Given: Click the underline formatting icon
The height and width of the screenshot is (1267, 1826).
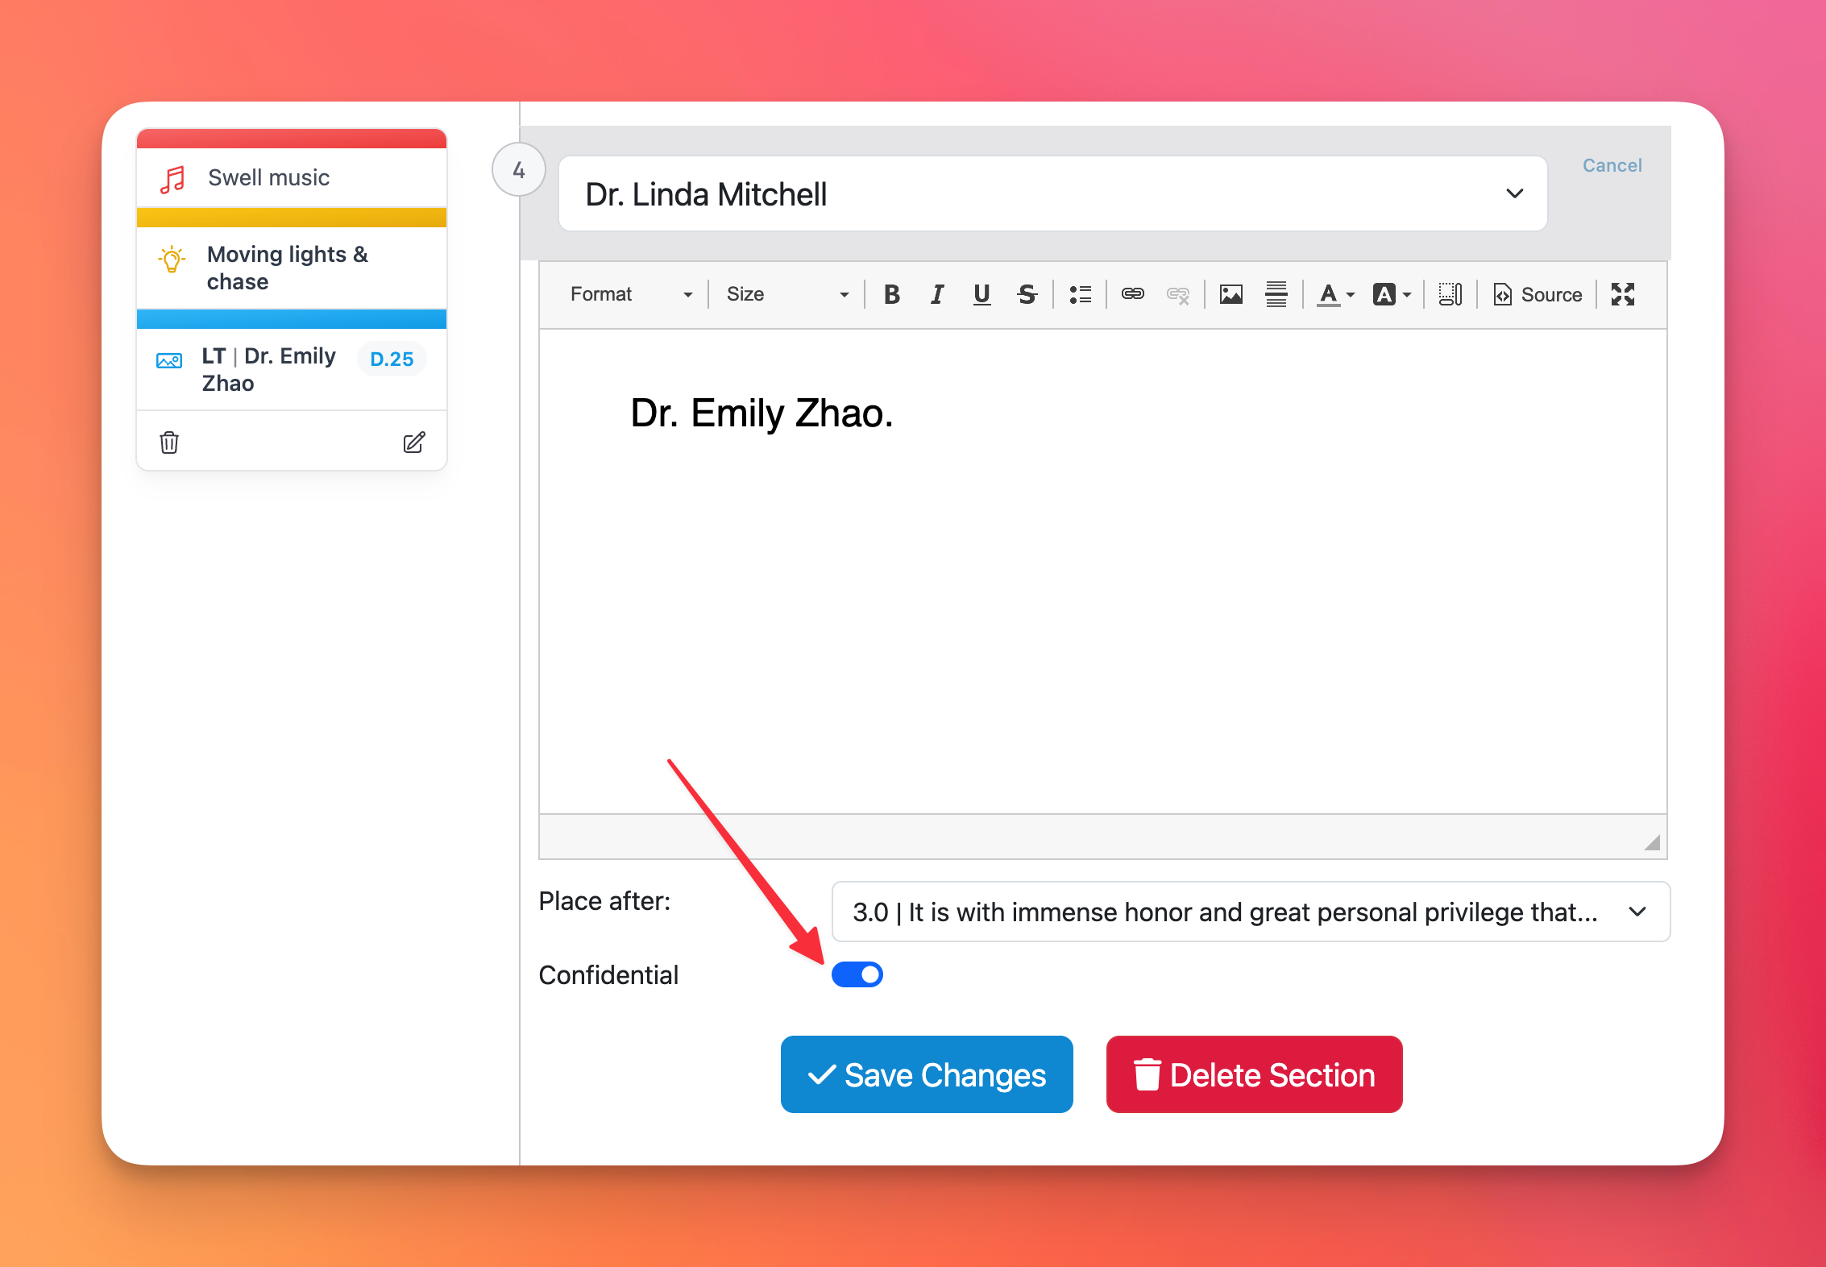Looking at the screenshot, I should tap(981, 294).
